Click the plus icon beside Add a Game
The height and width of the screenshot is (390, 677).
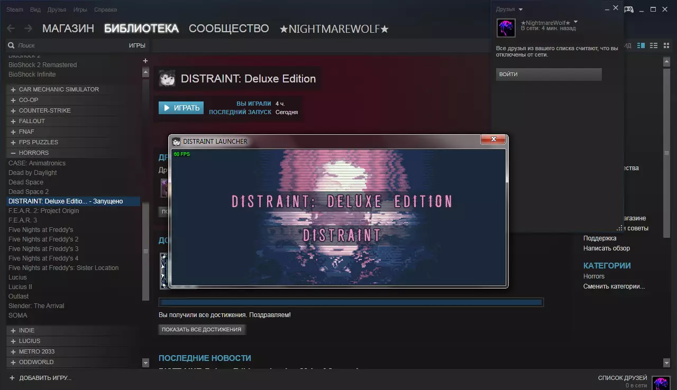[x=13, y=378]
